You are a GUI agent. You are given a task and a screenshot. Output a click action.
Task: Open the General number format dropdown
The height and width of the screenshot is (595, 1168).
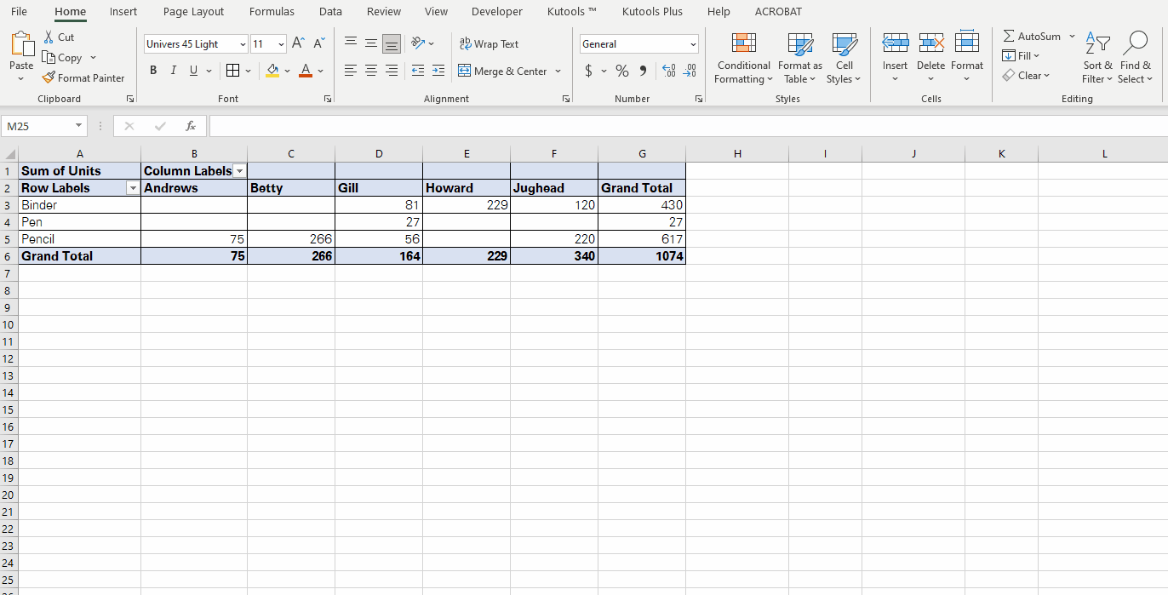[x=693, y=44]
